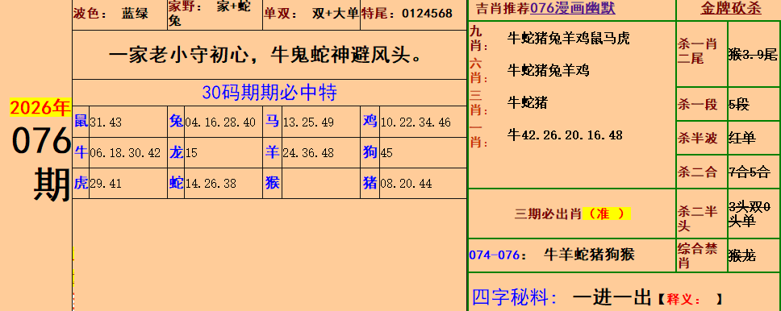Click the 牛 zodiac label in number table
The width and height of the screenshot is (781, 311).
81,151
